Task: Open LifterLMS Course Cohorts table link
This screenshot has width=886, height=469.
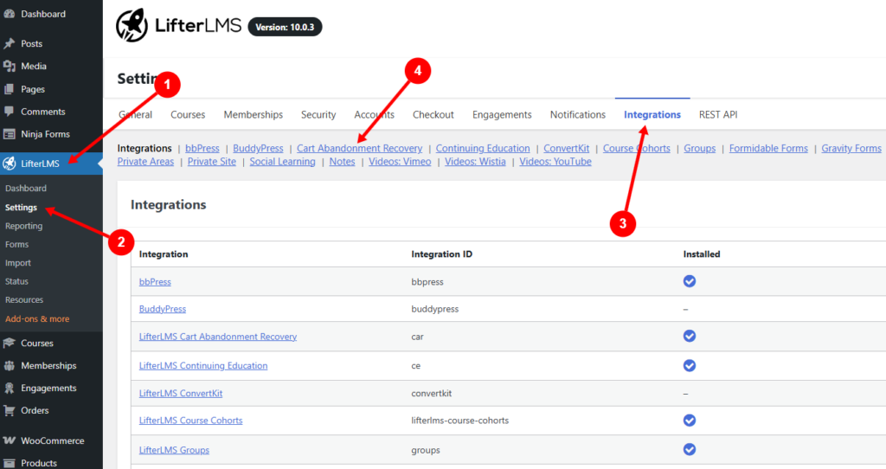Action: point(190,421)
